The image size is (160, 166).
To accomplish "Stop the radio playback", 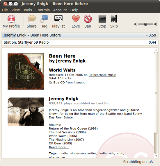I will (102, 22).
